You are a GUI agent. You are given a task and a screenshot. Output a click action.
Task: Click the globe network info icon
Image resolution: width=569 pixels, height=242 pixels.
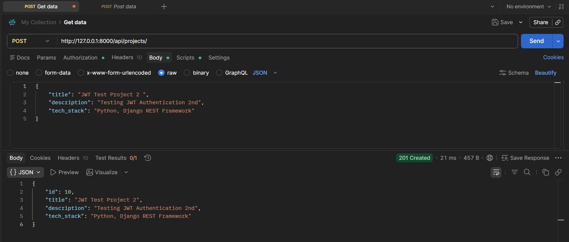(490, 158)
